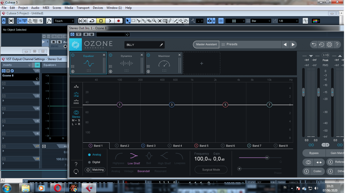
Task: Toggle Bypass in Ozone's output section
Action: 314,153
